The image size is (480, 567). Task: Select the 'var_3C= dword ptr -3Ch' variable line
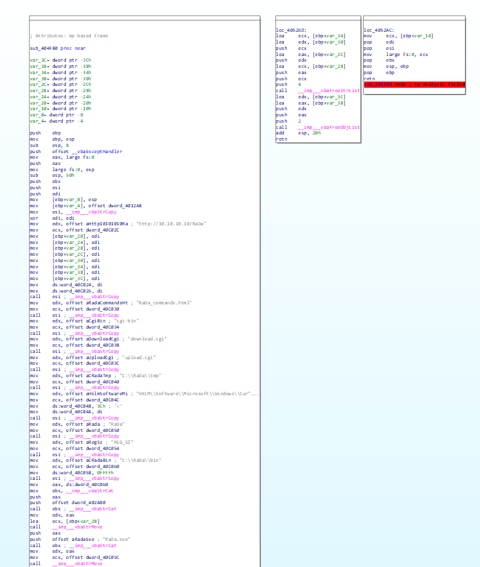click(61, 60)
